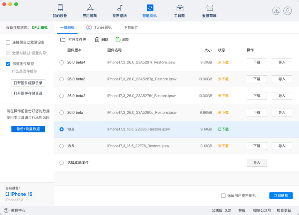Screen dimensions: 299x215
Task: Click the 备份/恢复数据 button
Action: [28, 129]
